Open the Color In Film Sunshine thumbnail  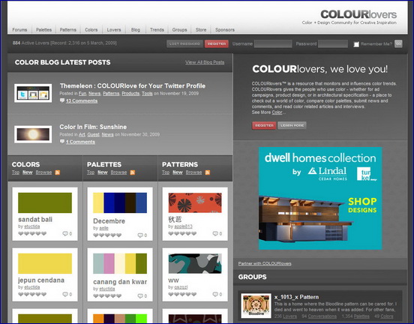33,134
